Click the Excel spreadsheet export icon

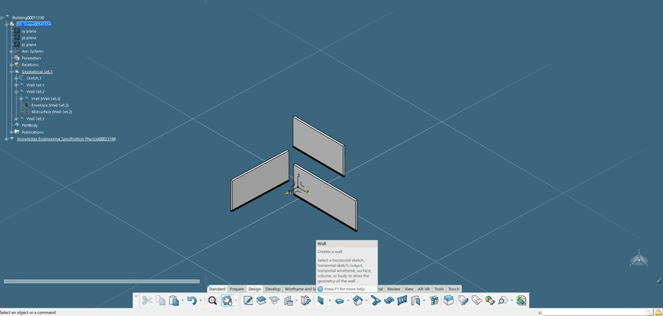click(521, 300)
